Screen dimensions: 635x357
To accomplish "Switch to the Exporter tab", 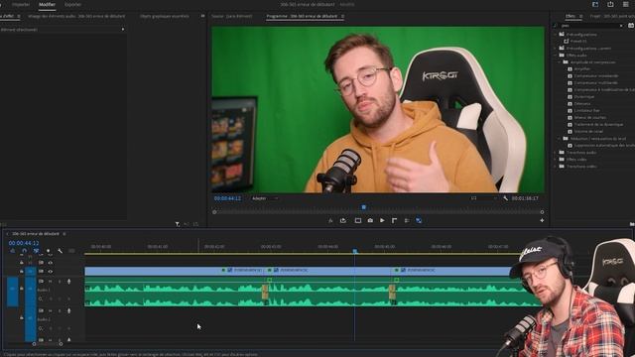I will pyautogui.click(x=72, y=4).
